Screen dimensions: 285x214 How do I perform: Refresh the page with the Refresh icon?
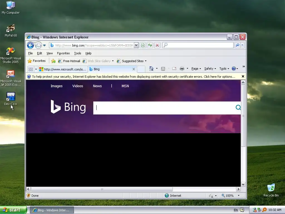click(150, 45)
